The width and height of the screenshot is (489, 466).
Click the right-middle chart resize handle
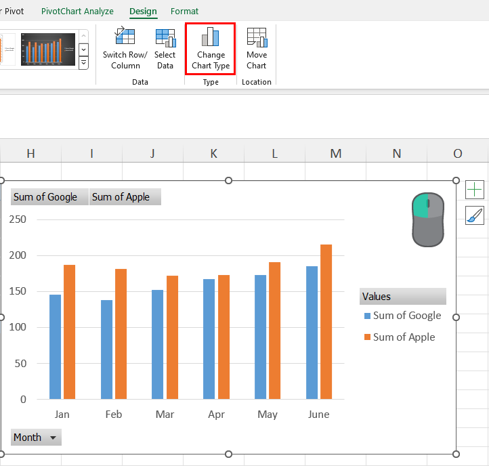click(456, 317)
